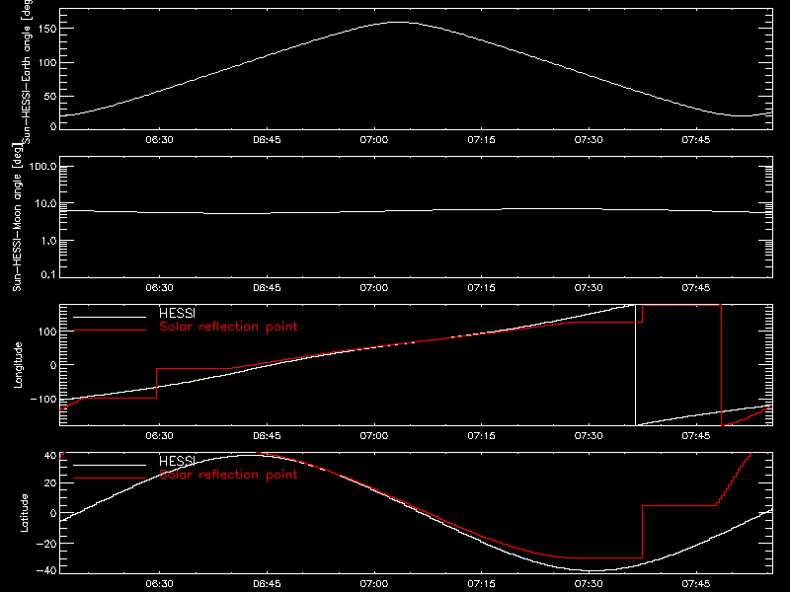This screenshot has width=790, height=592.
Task: Select 06:45 label under Moon angle plot
Action: 267,287
